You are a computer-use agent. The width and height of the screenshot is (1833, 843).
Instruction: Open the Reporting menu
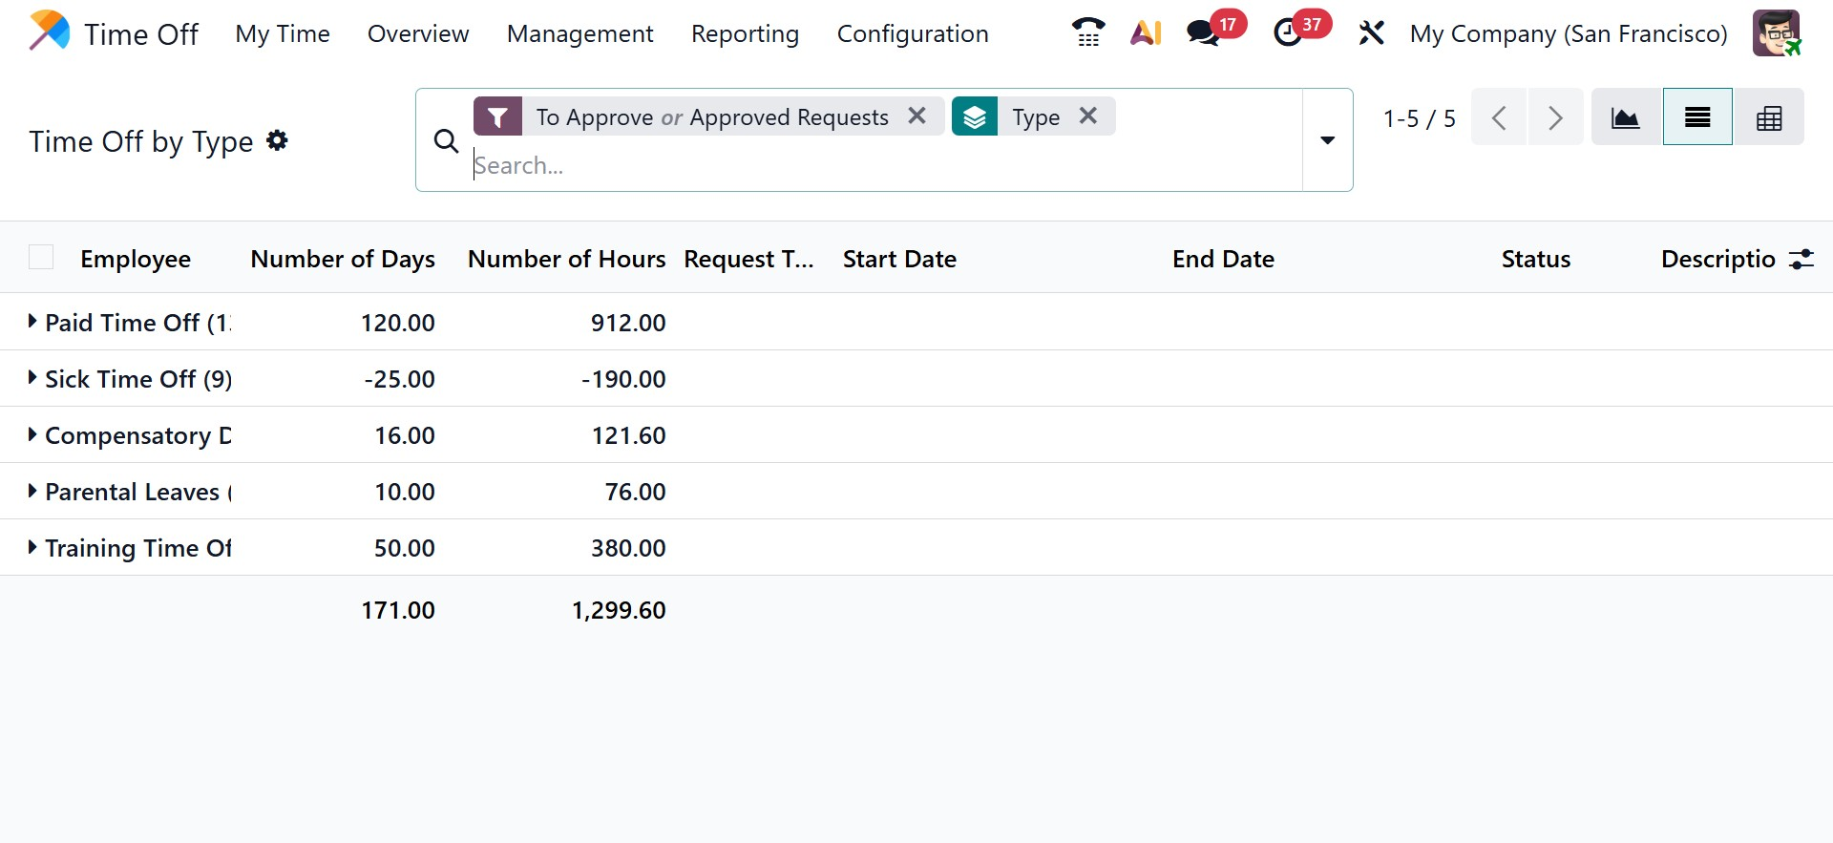click(745, 34)
